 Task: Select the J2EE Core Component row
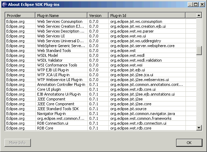(101, 104)
